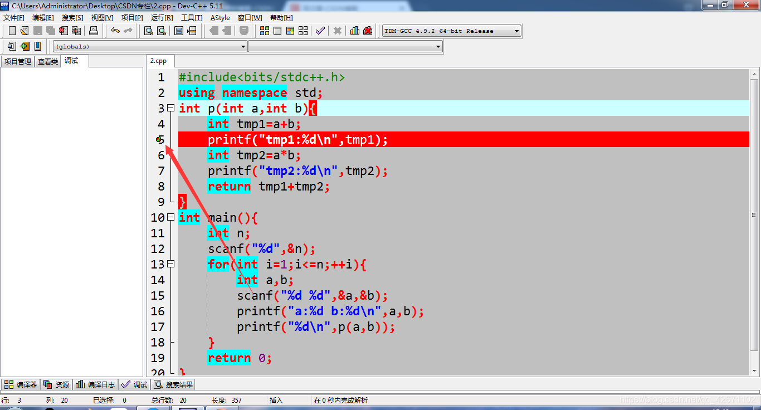Click the 'return tmp1+tmp2;' code line
The image size is (761, 410).
click(269, 187)
